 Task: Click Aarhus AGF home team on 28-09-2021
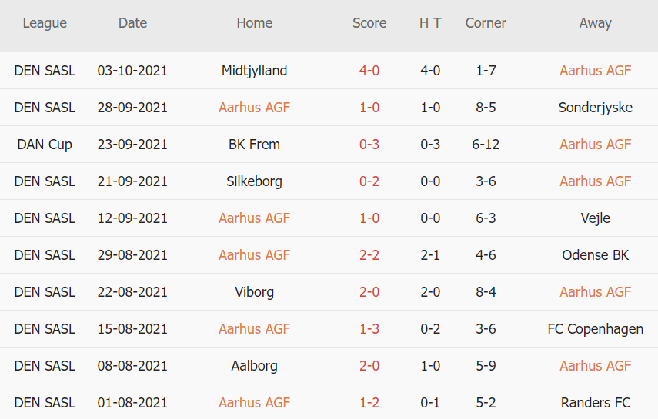[254, 108]
